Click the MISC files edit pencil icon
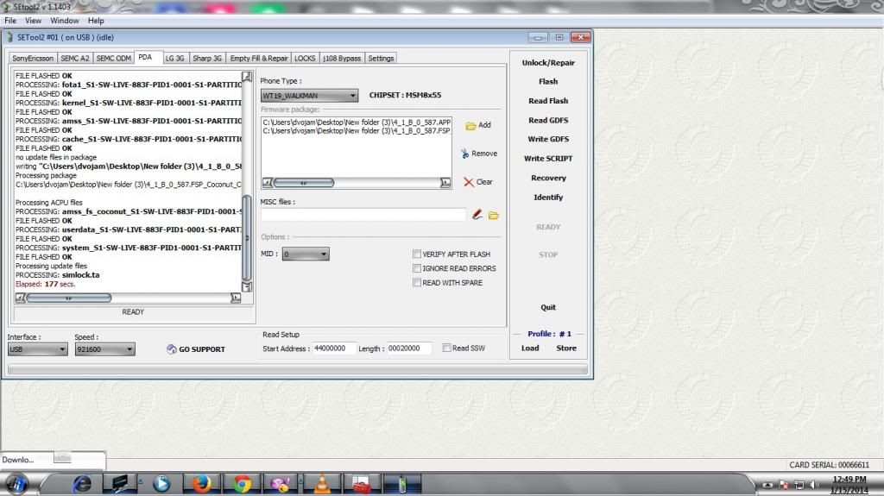The height and width of the screenshot is (496, 884). coord(477,215)
